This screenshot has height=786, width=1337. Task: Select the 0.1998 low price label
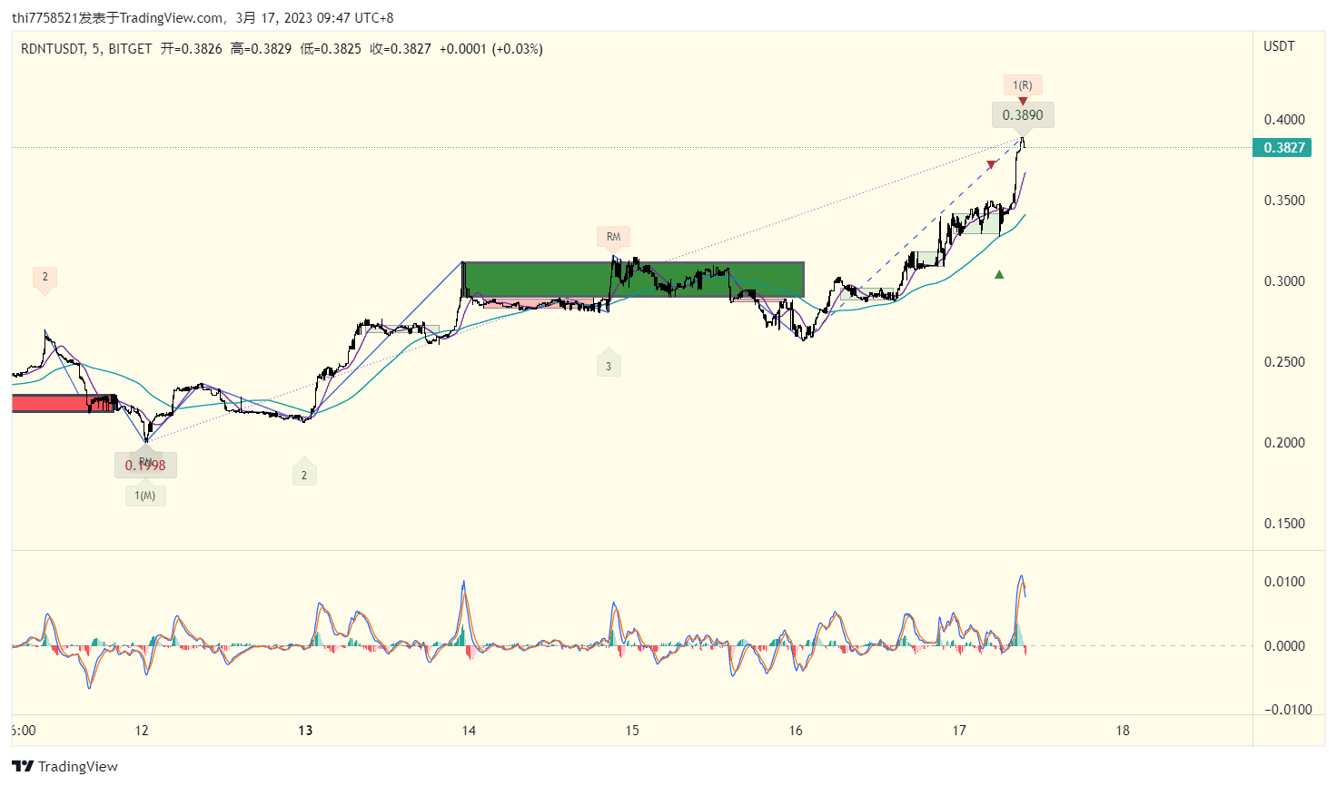(x=145, y=465)
